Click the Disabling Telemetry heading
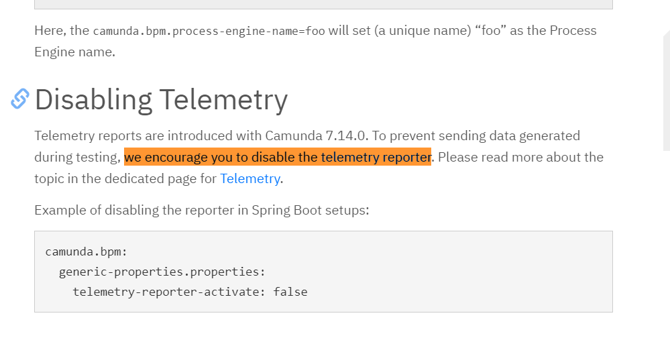670x338 pixels. 162,99
